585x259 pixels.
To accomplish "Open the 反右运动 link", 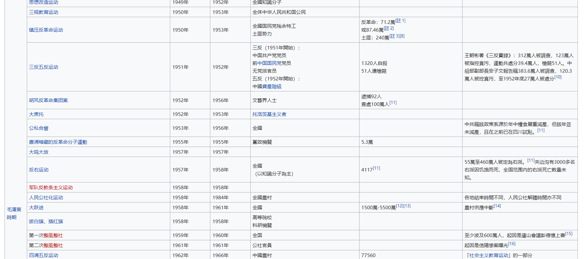I will [x=39, y=170].
